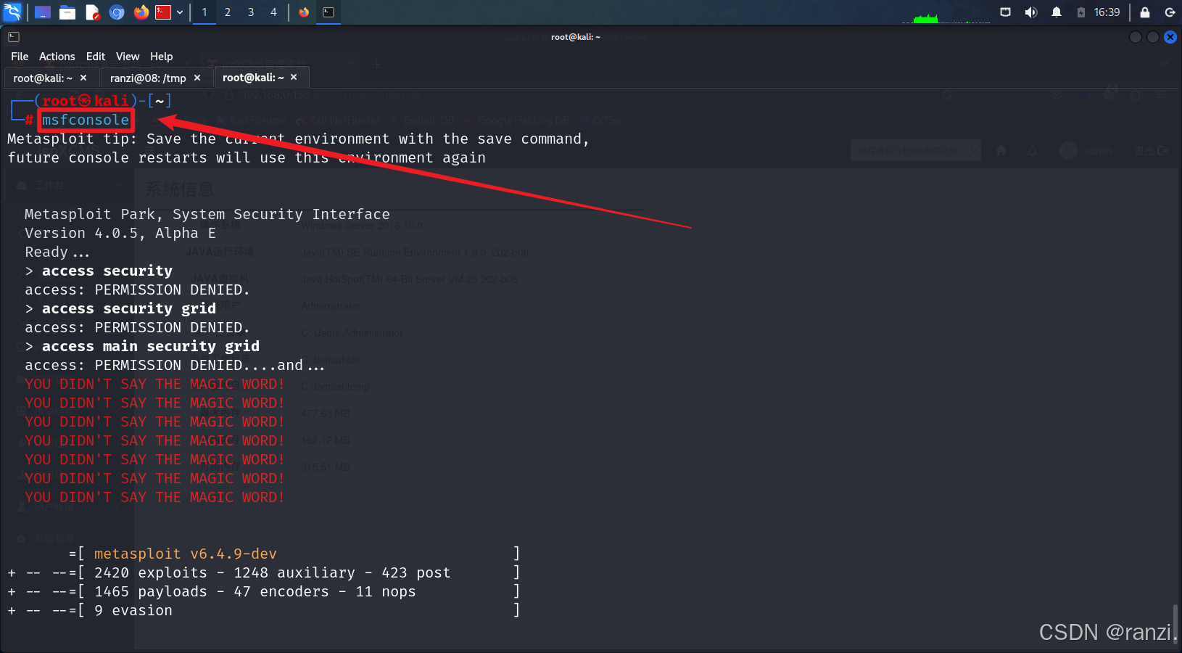This screenshot has width=1182, height=653.
Task: Switch to workspace 4
Action: click(x=273, y=12)
